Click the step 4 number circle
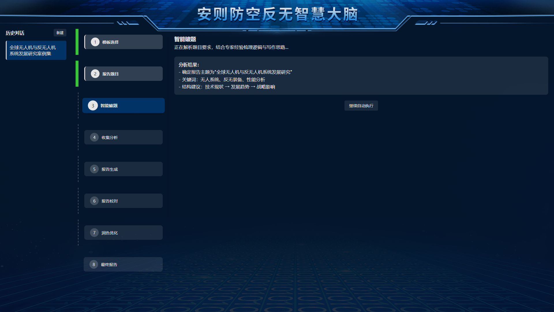Image resolution: width=554 pixels, height=312 pixels. tap(94, 138)
